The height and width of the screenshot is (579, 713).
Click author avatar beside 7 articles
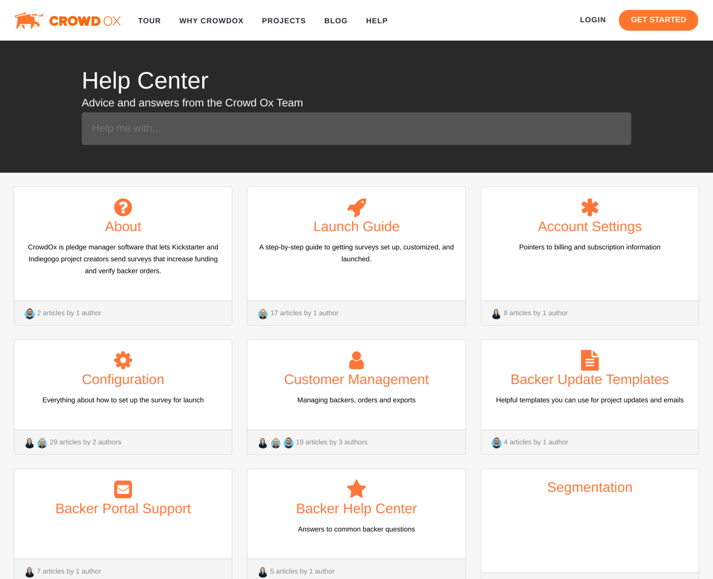click(x=30, y=572)
